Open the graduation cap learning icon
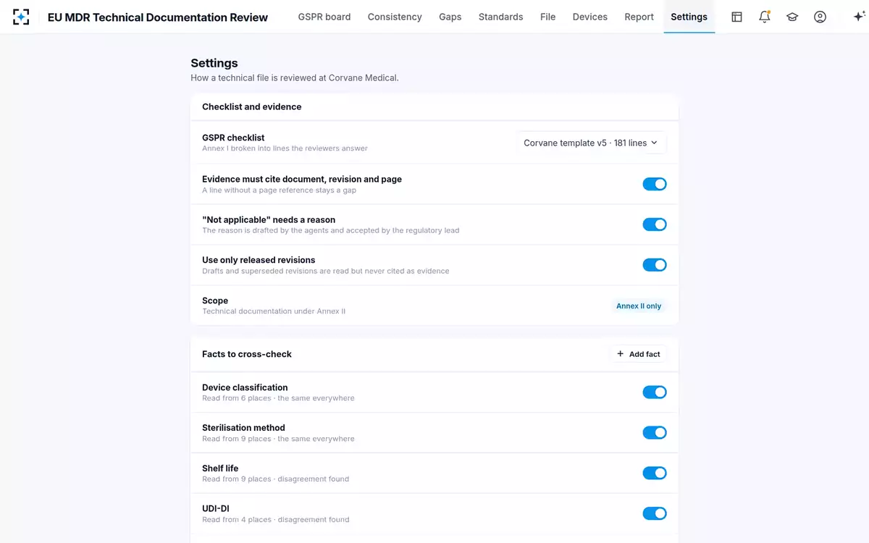This screenshot has width=869, height=543. point(792,17)
